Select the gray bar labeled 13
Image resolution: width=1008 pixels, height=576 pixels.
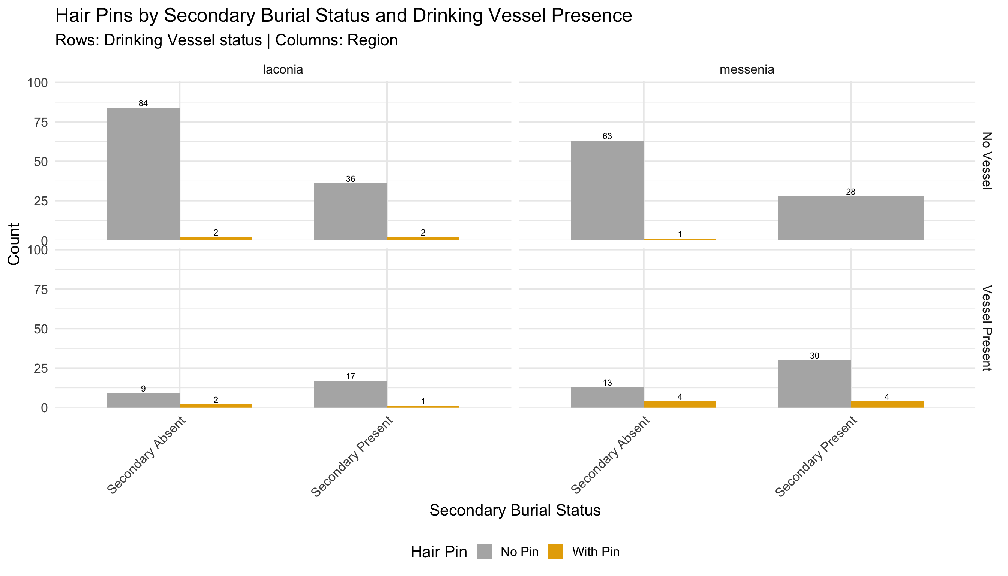[x=607, y=397]
